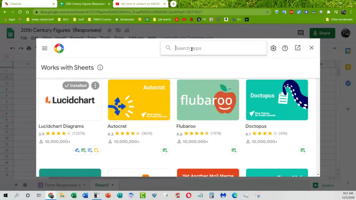Select the Sheet2 sheet tab
Viewport: 356px width, 200px height.
tap(102, 185)
